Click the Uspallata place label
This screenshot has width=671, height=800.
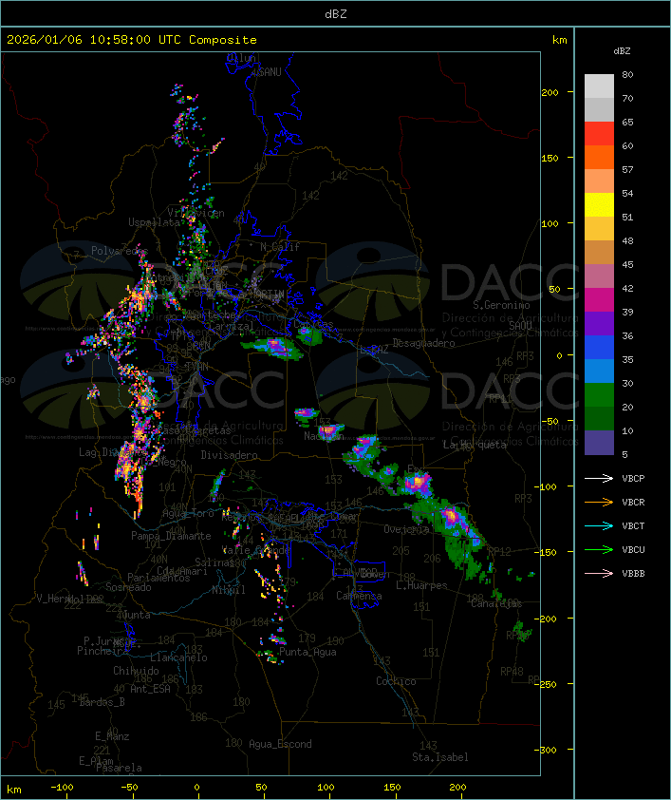pos(154,222)
